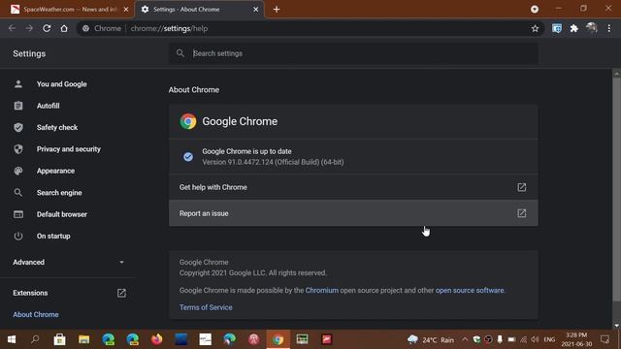Click the Default browser window icon
Image resolution: width=621 pixels, height=349 pixels.
tap(18, 214)
